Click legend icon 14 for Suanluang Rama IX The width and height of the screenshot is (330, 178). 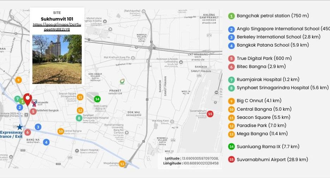pyautogui.click(x=231, y=147)
